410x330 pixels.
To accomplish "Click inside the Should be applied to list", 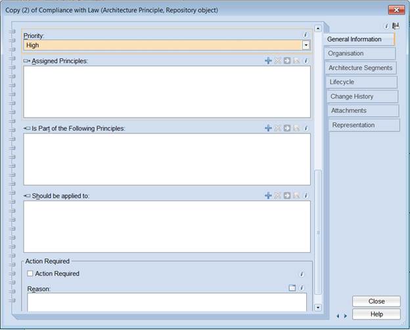I will [167, 227].
